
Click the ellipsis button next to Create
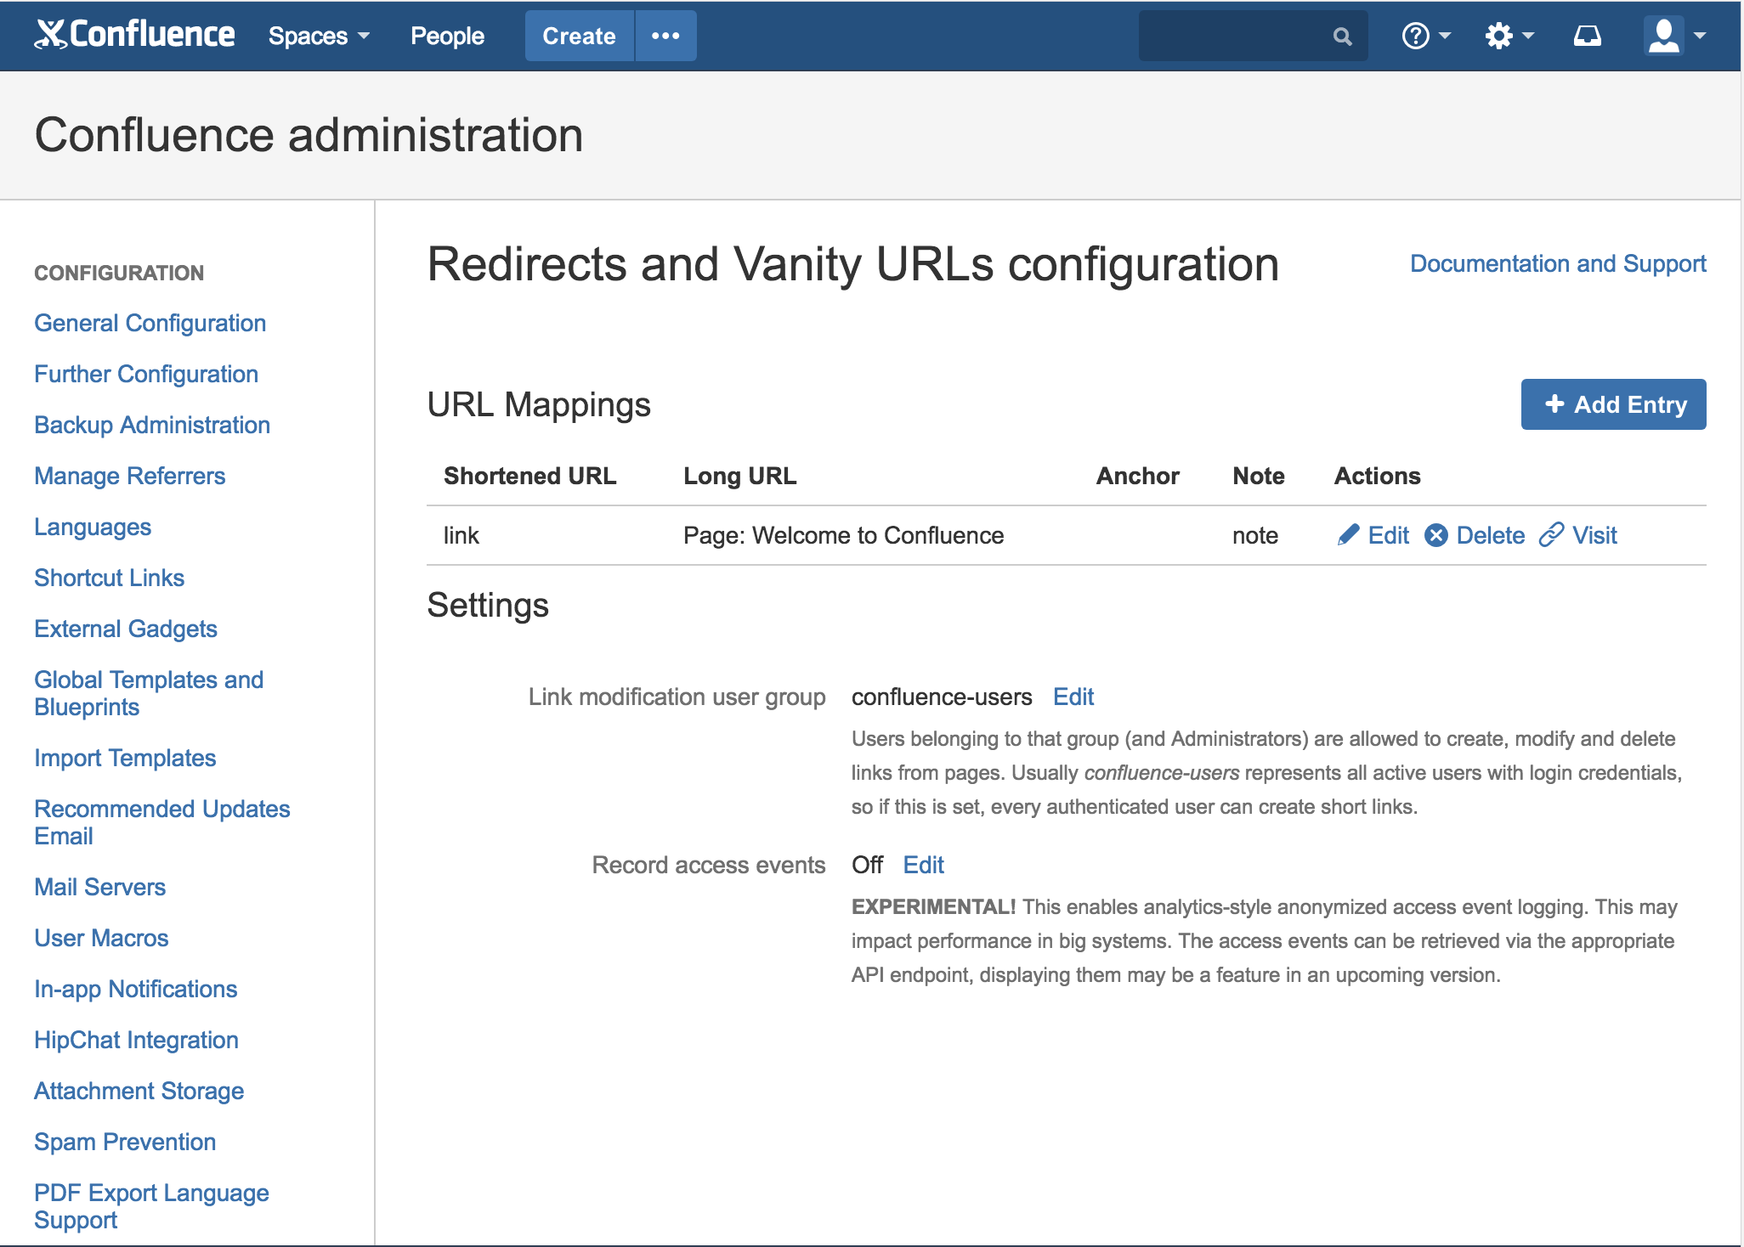665,36
